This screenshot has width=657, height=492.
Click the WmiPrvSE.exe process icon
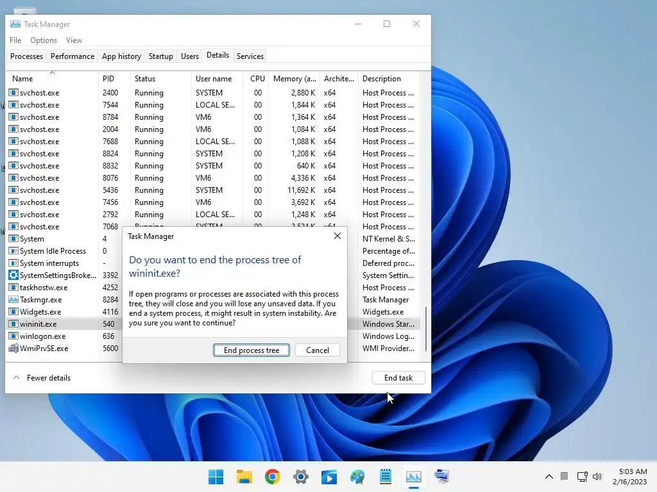click(x=13, y=348)
